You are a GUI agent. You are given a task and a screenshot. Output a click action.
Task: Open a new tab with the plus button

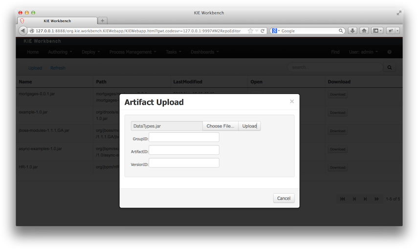point(102,21)
